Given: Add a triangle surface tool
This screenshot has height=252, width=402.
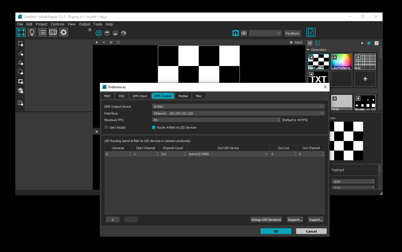Looking at the screenshot, I should coord(21,63).
